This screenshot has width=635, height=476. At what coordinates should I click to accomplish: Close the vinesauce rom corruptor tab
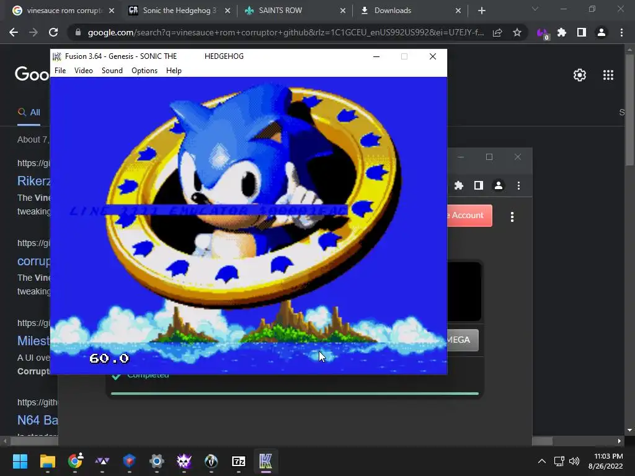click(x=112, y=11)
